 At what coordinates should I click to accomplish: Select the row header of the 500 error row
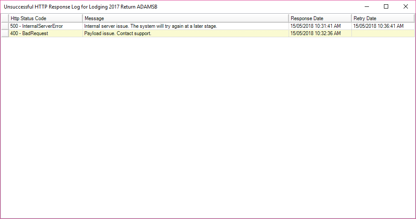click(x=5, y=26)
